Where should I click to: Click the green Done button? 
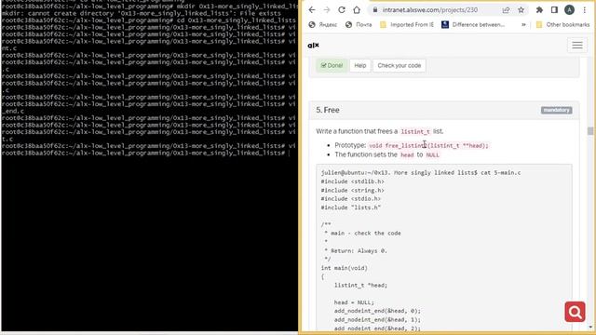point(332,66)
